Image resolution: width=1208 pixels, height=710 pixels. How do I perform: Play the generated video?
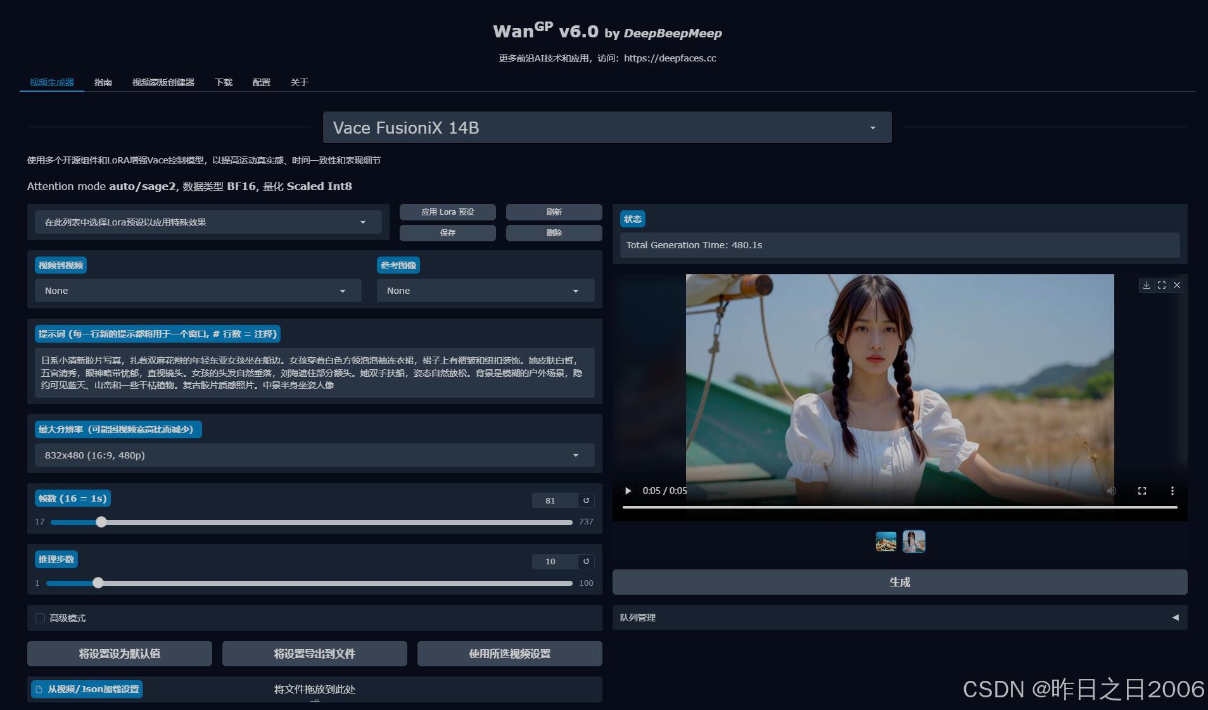click(x=628, y=491)
